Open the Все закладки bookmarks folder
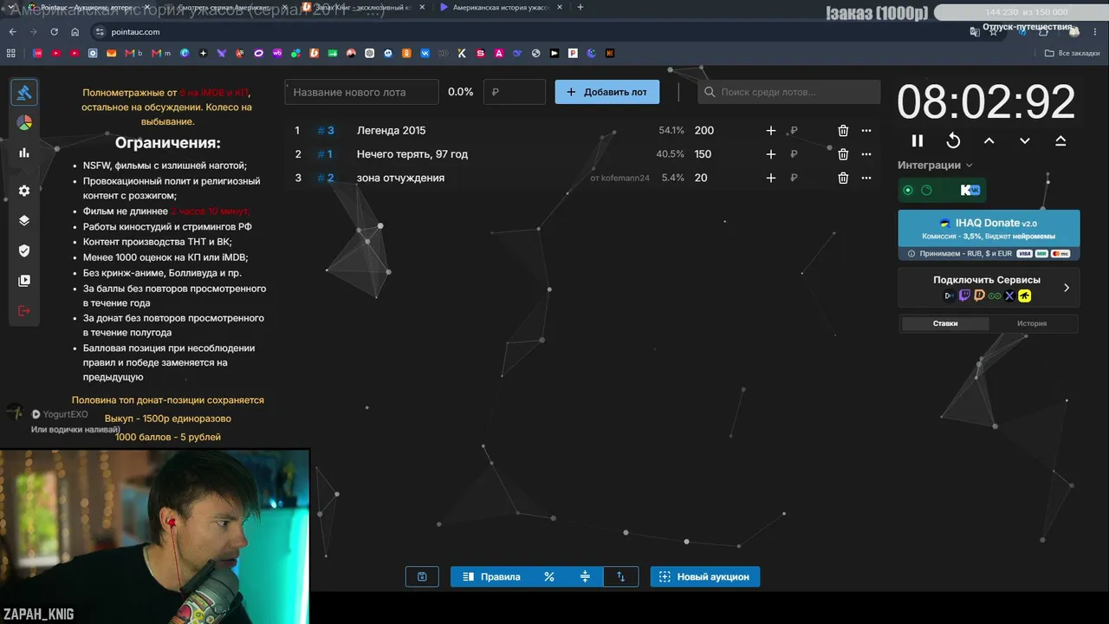This screenshot has height=624, width=1109. pyautogui.click(x=1072, y=53)
